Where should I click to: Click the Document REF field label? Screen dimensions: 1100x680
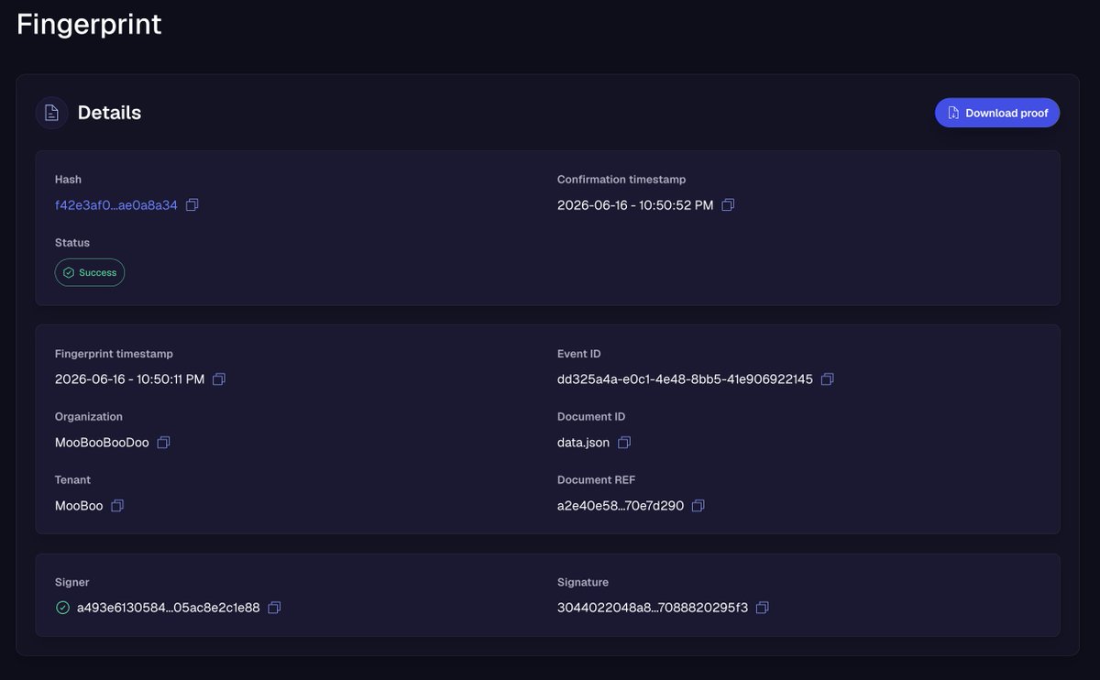click(x=596, y=480)
